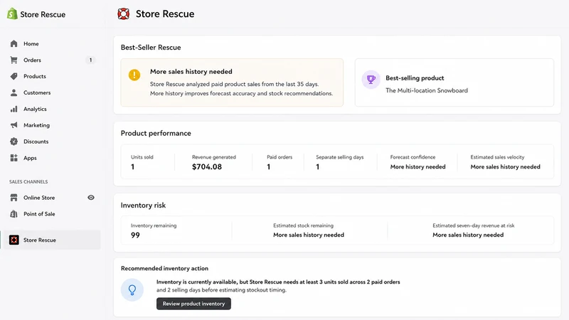Click the Marketing megaphone icon
Image resolution: width=569 pixels, height=320 pixels.
14,125
